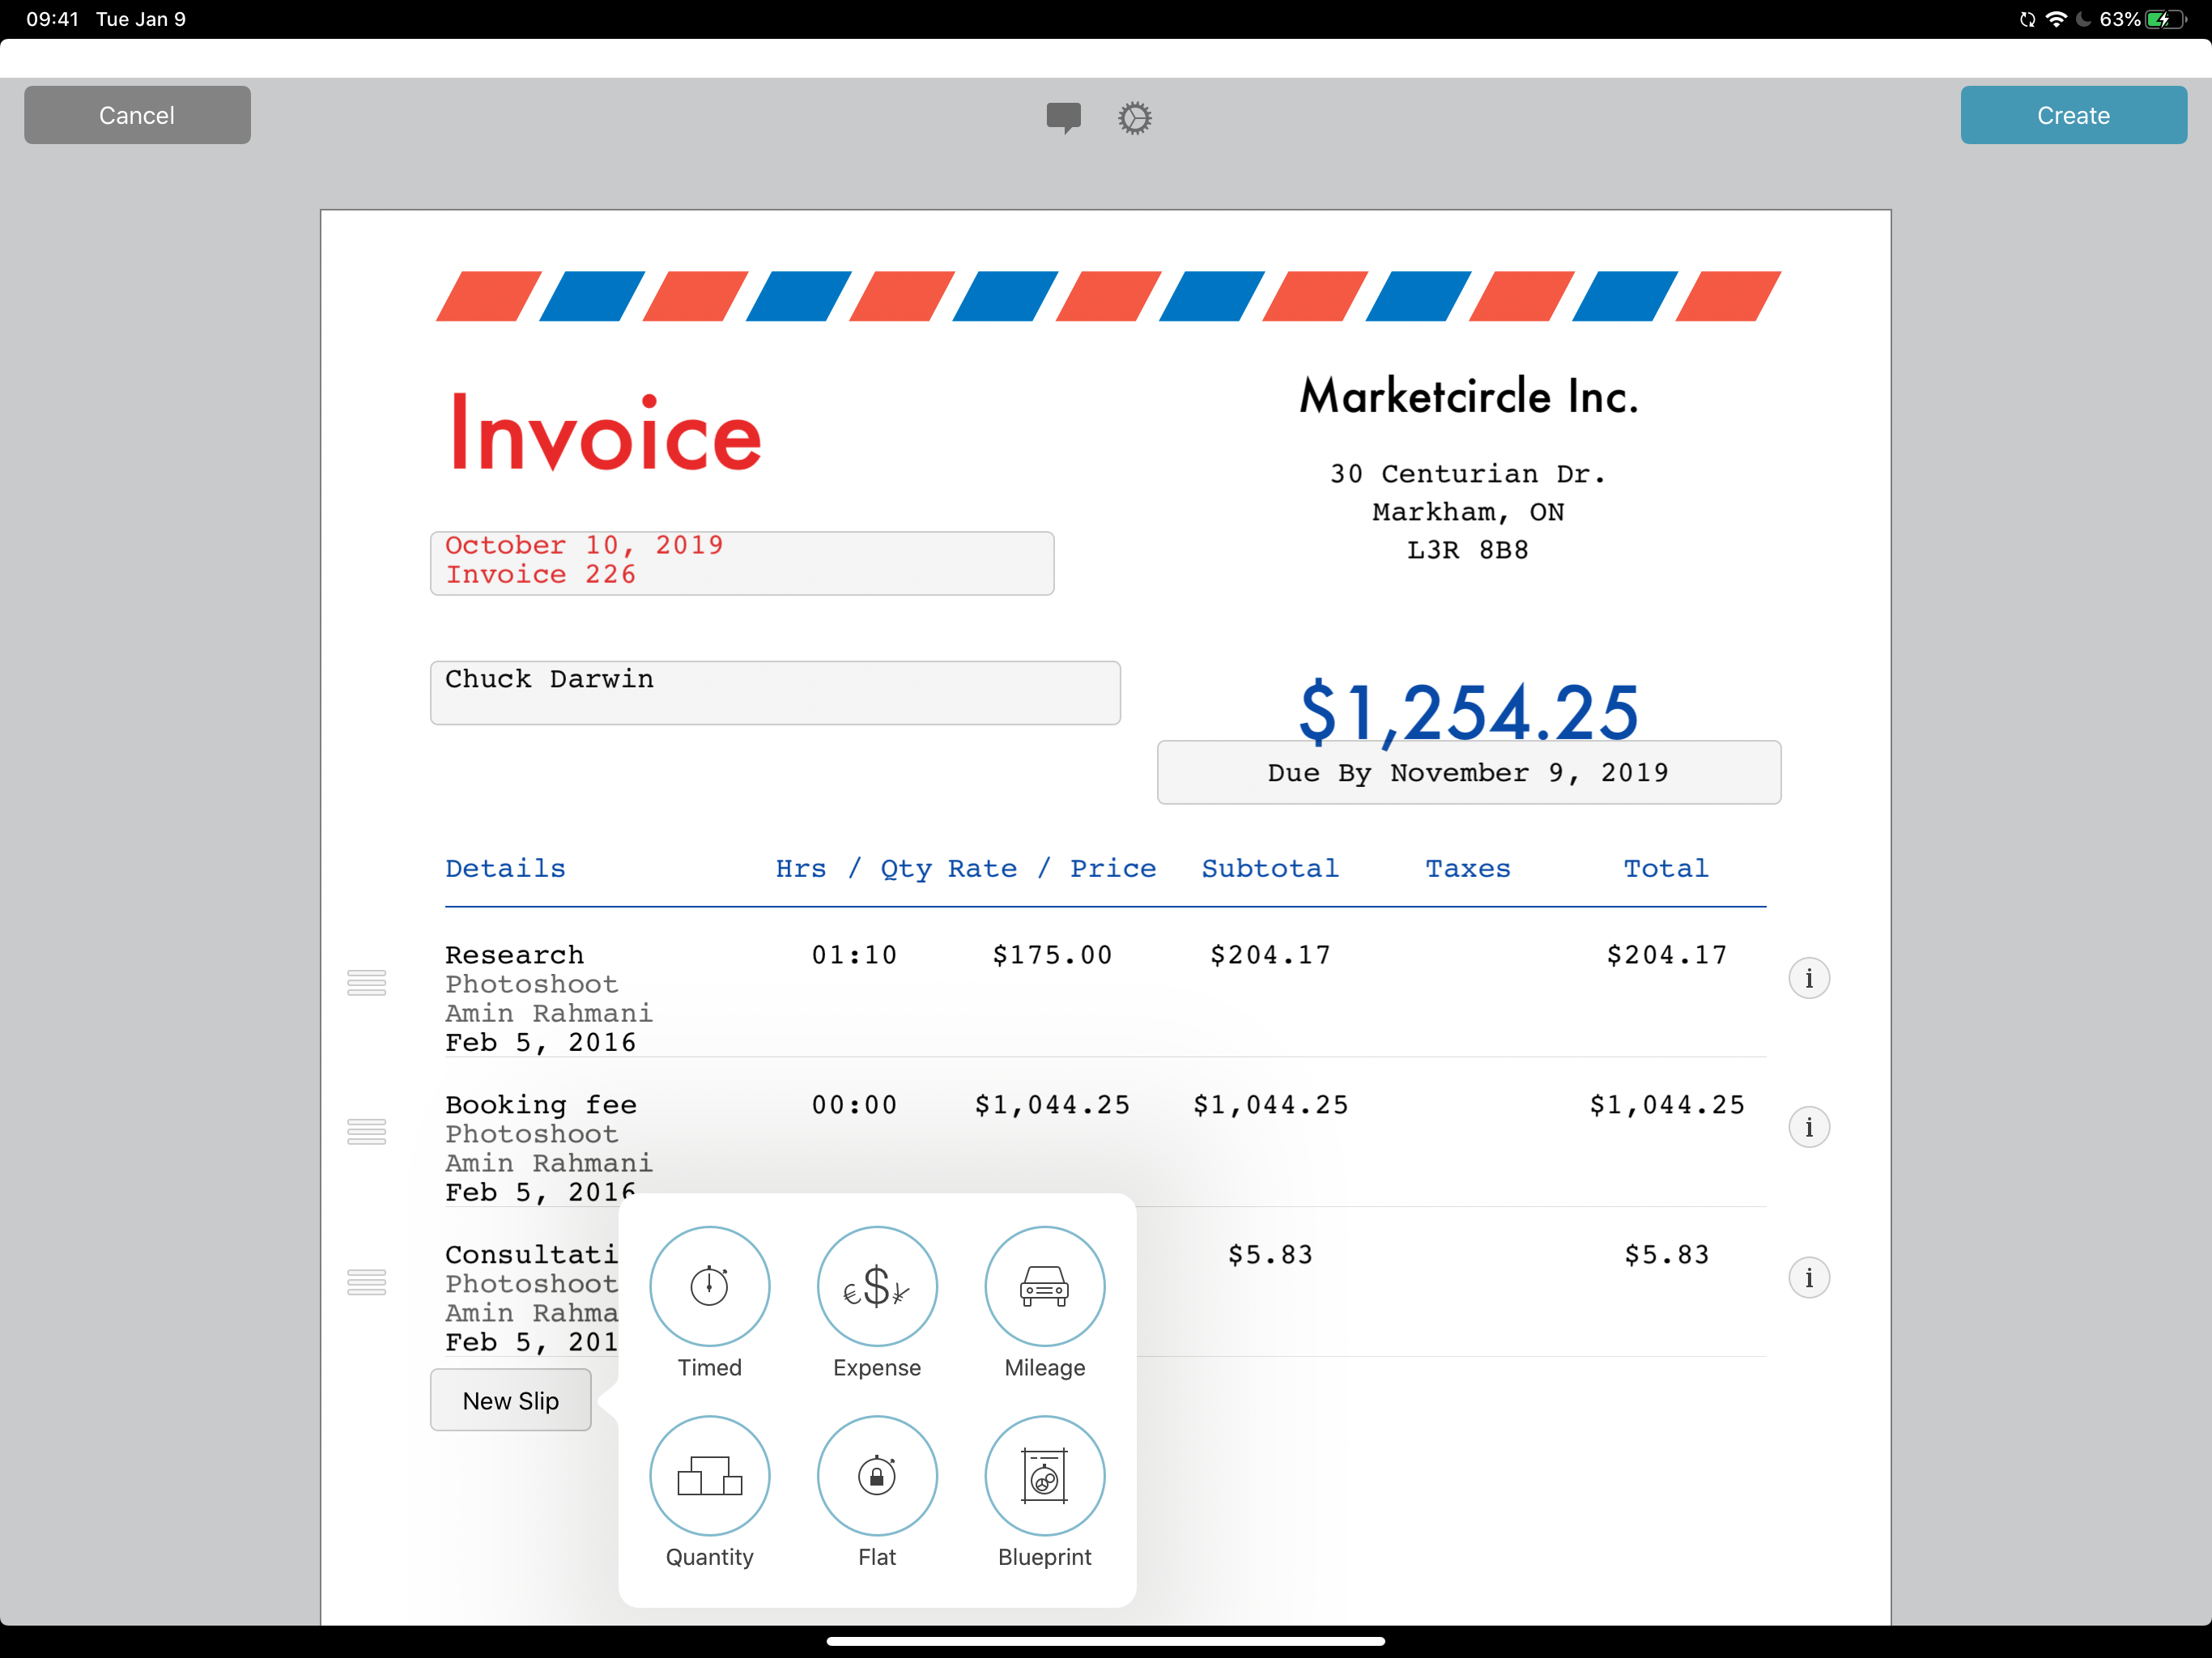
Task: Tap the 00:00 hours value
Action: tap(854, 1105)
